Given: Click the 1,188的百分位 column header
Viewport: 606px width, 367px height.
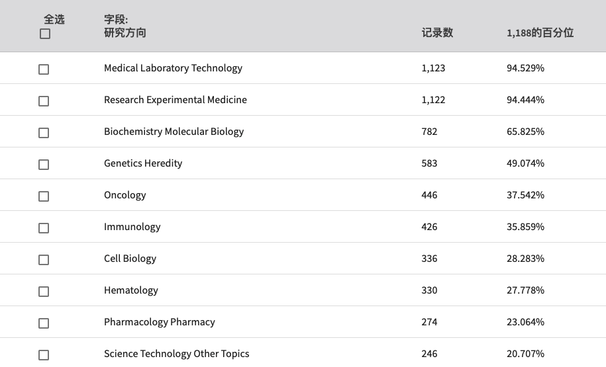Looking at the screenshot, I should [x=540, y=32].
